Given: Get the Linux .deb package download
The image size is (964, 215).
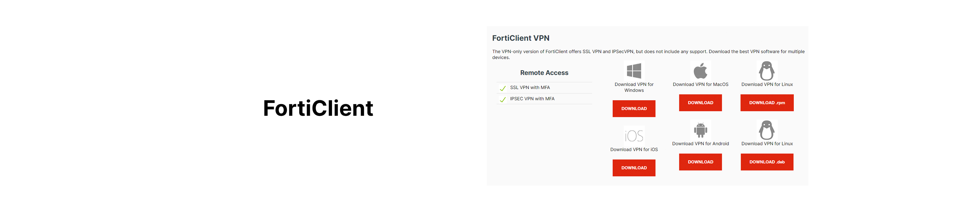Looking at the screenshot, I should [x=767, y=162].
